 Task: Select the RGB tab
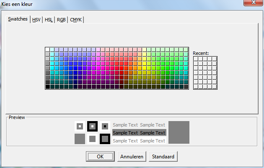[x=61, y=20]
